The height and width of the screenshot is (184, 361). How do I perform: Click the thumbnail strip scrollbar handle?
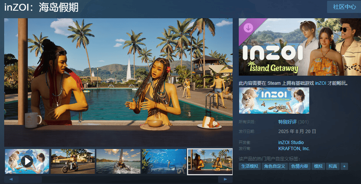[30, 179]
